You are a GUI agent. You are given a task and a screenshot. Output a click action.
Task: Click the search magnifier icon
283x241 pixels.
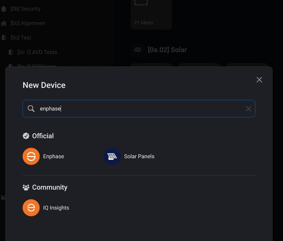coord(31,109)
